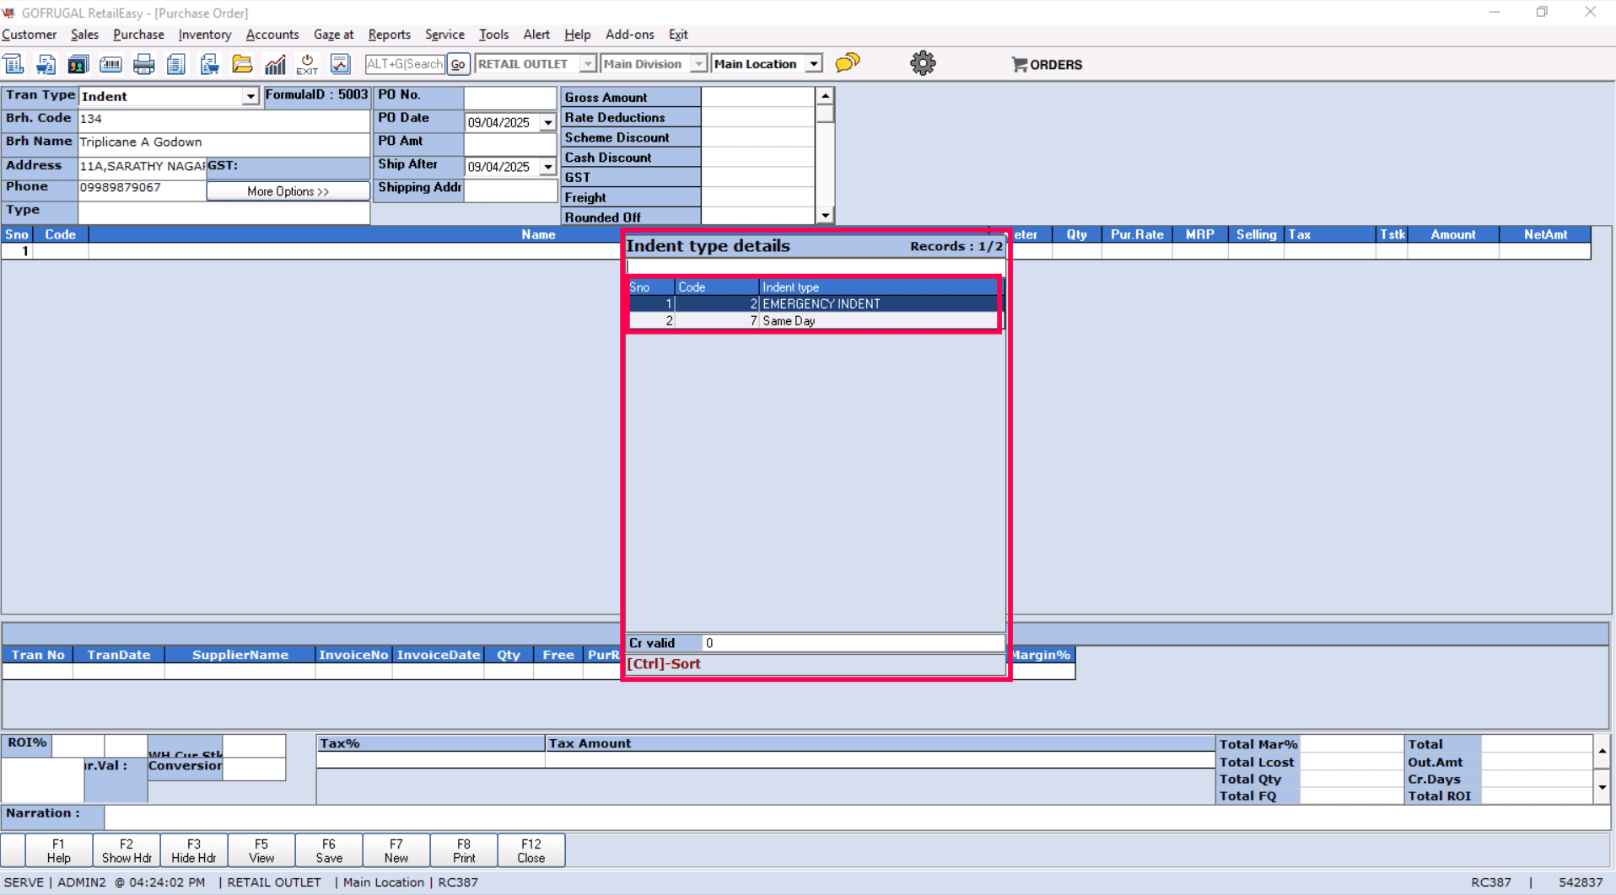Click the line graph report icon

(340, 64)
